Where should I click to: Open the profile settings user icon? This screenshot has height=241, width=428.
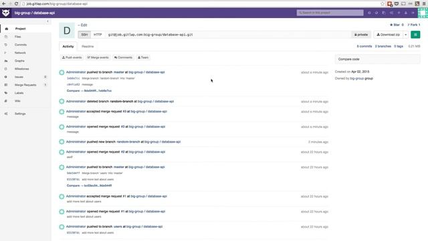406,13
